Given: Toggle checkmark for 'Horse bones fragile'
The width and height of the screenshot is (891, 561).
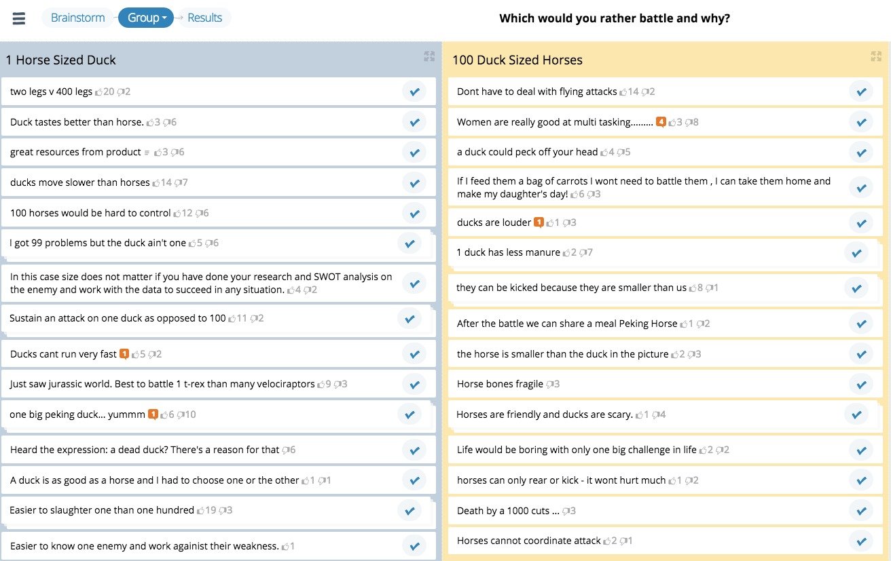Looking at the screenshot, I should click(860, 384).
